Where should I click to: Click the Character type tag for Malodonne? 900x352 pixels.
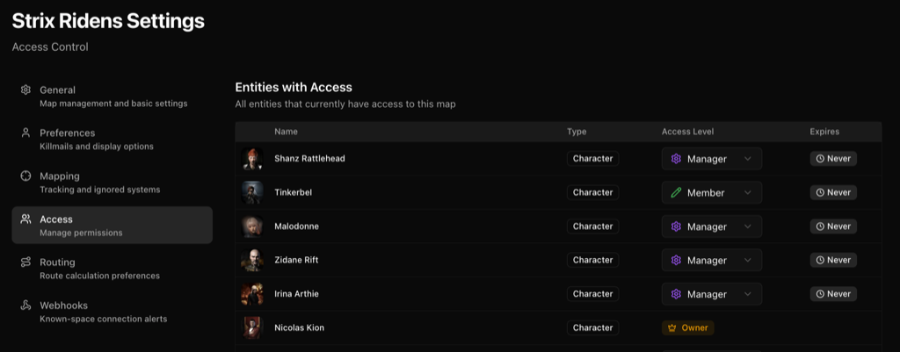click(593, 226)
